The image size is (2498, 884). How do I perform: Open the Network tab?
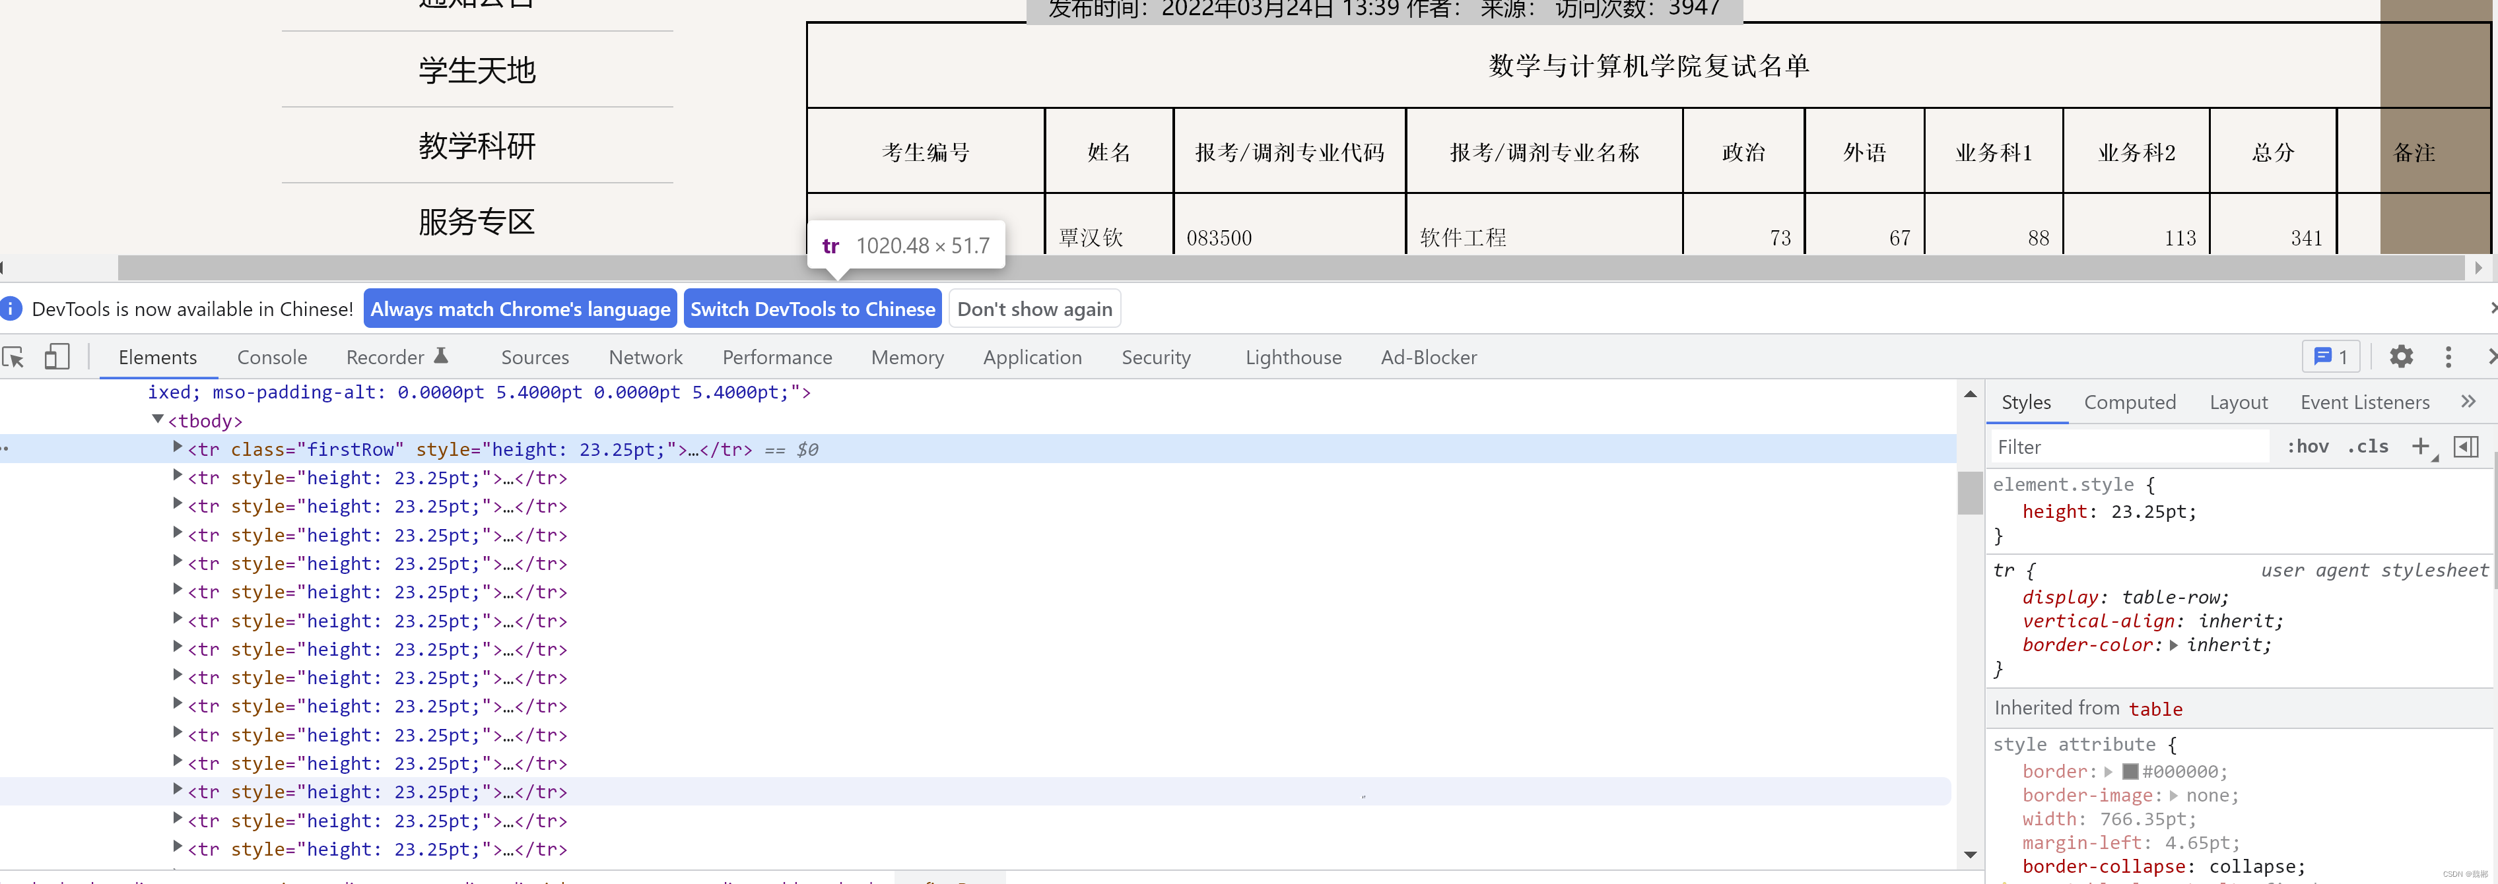point(645,358)
